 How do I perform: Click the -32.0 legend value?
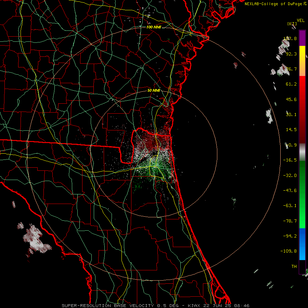point(290,176)
